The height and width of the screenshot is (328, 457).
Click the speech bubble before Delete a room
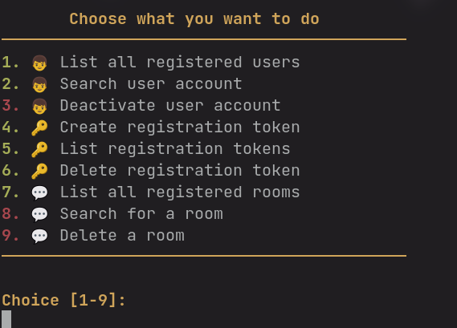39,237
